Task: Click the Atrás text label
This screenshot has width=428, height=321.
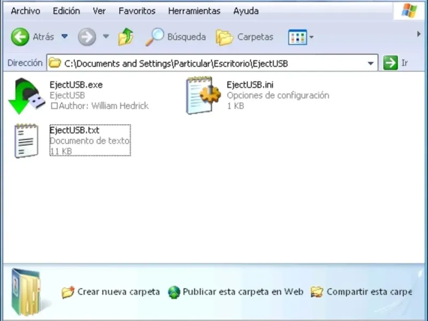Action: 43,37
